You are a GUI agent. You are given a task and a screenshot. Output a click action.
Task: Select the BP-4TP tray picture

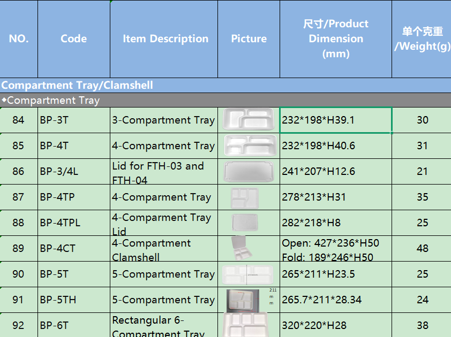point(245,197)
